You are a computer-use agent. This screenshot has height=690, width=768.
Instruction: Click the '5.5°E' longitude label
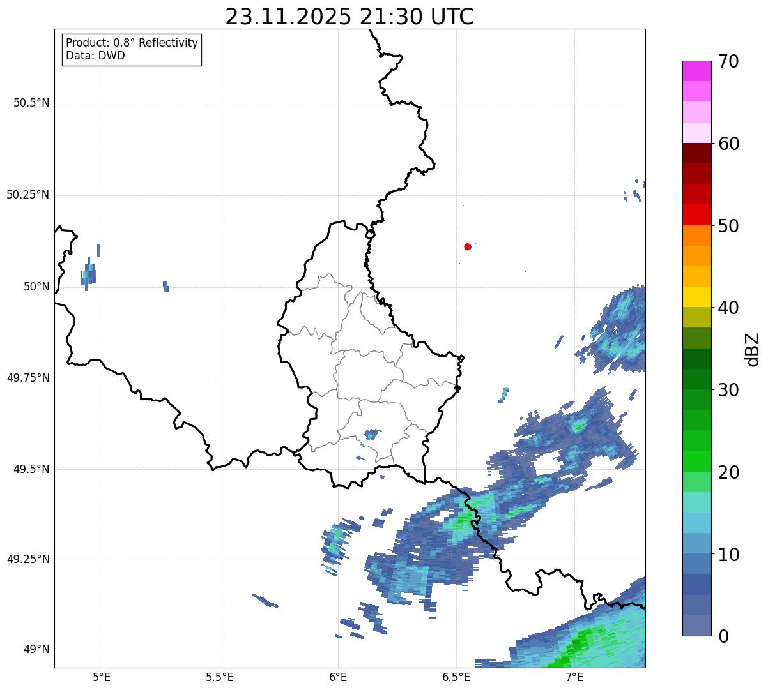(220, 677)
